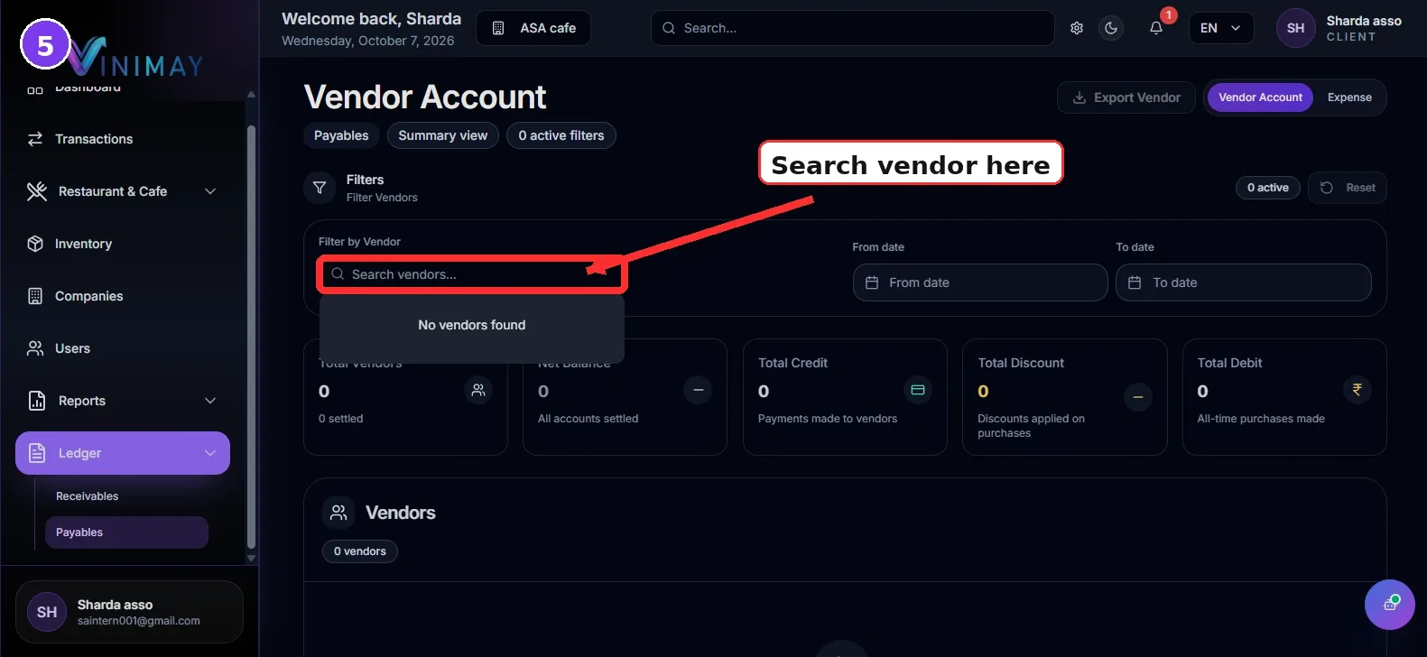Go to Inventory section

123,244
